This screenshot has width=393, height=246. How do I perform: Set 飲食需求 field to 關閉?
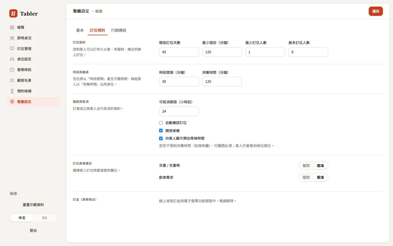point(306,177)
